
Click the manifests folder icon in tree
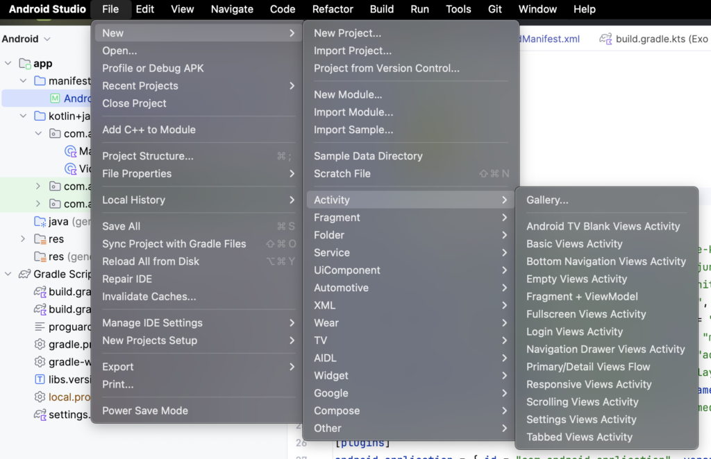[40, 80]
